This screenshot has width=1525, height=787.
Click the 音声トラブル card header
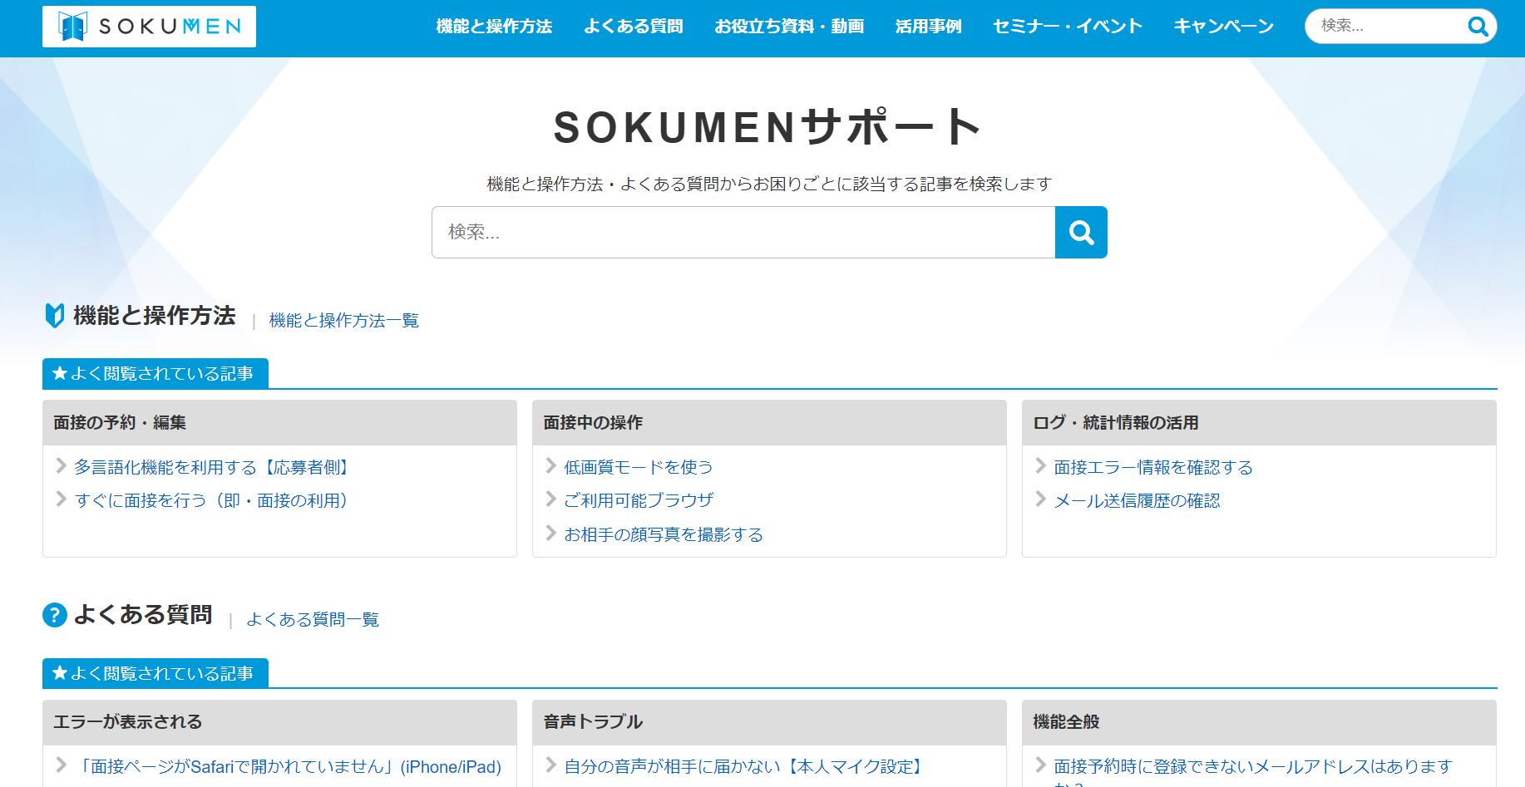(x=769, y=722)
